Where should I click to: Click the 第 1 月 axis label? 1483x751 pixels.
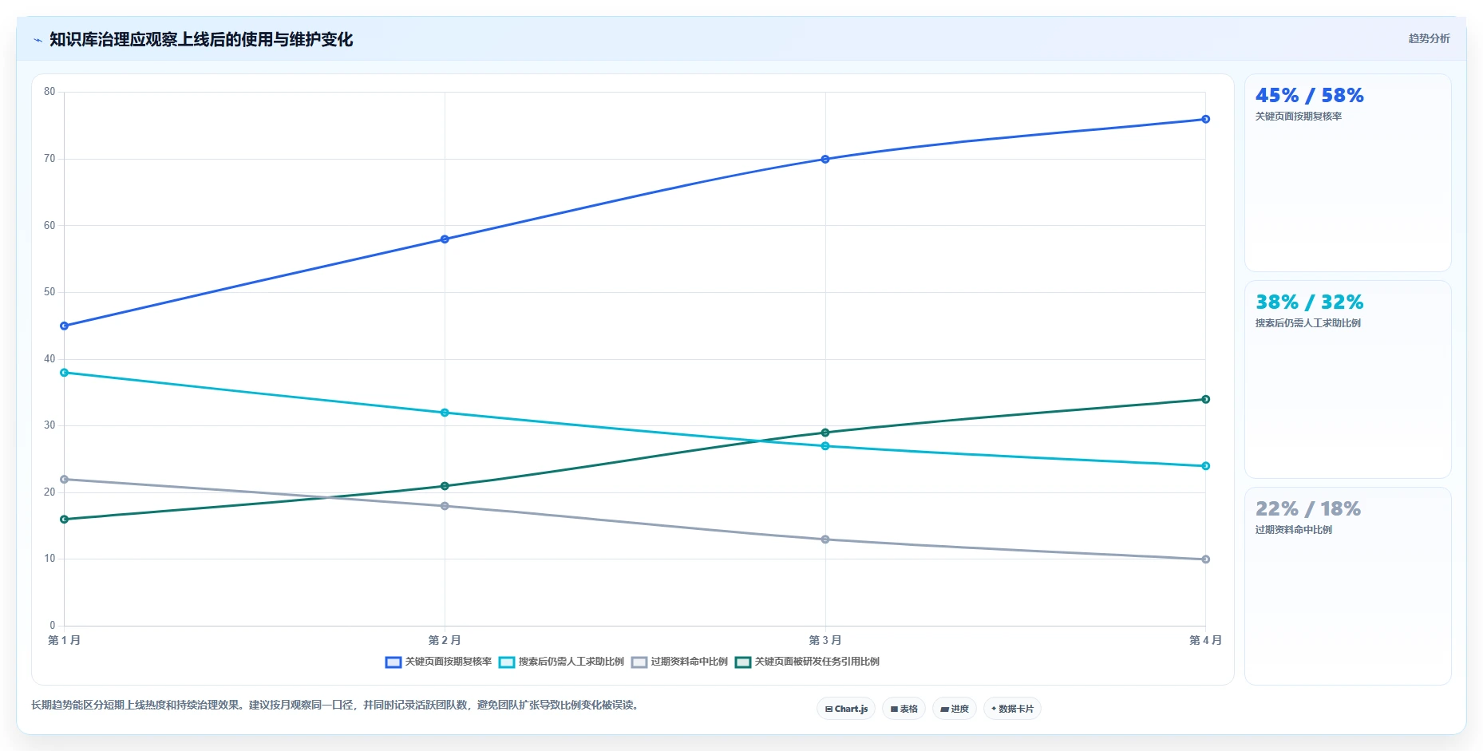(x=64, y=640)
